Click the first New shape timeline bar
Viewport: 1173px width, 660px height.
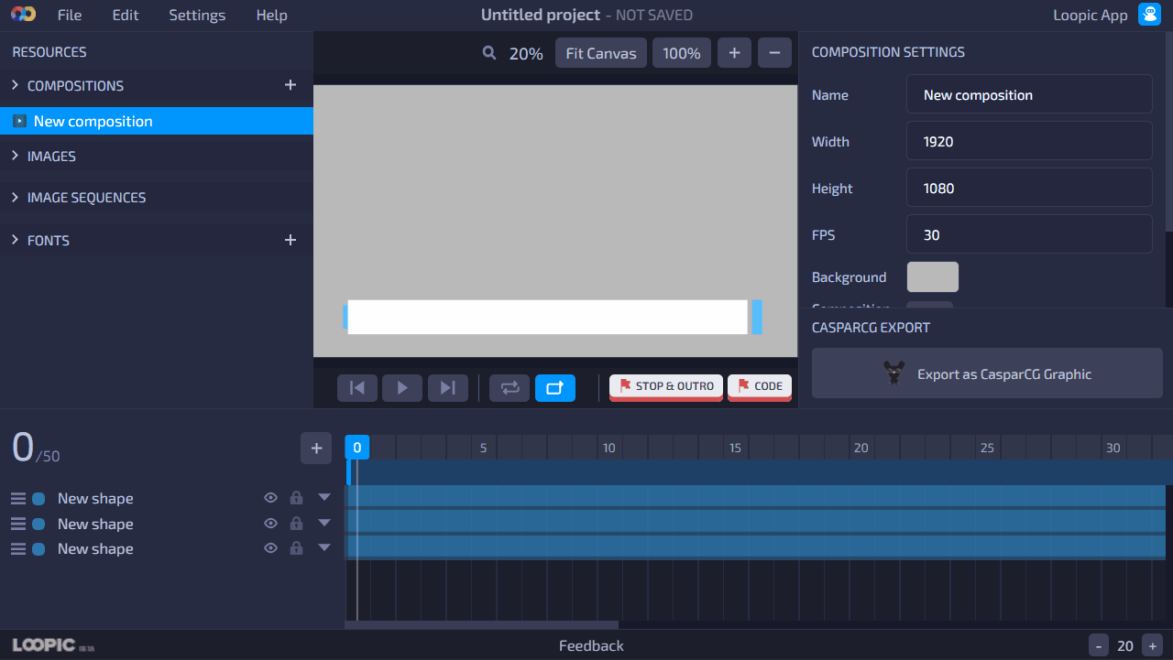point(755,496)
